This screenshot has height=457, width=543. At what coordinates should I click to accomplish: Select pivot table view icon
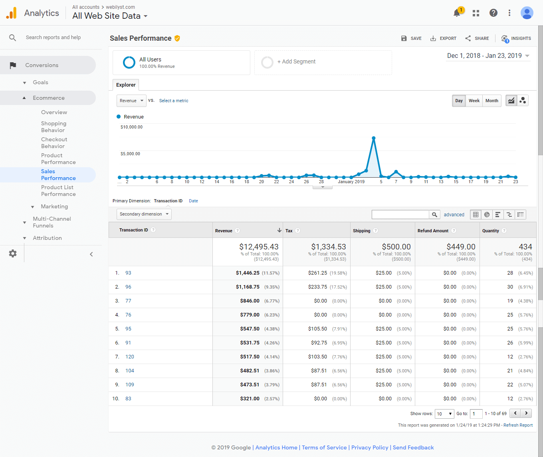[x=520, y=215]
